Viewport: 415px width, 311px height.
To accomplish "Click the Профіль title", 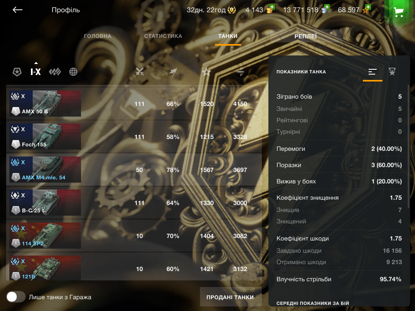I will [66, 10].
